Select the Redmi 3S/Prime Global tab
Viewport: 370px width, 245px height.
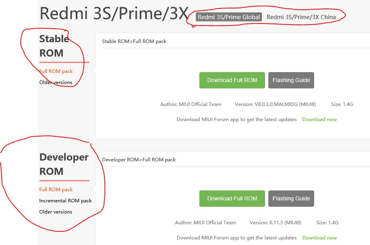click(228, 17)
